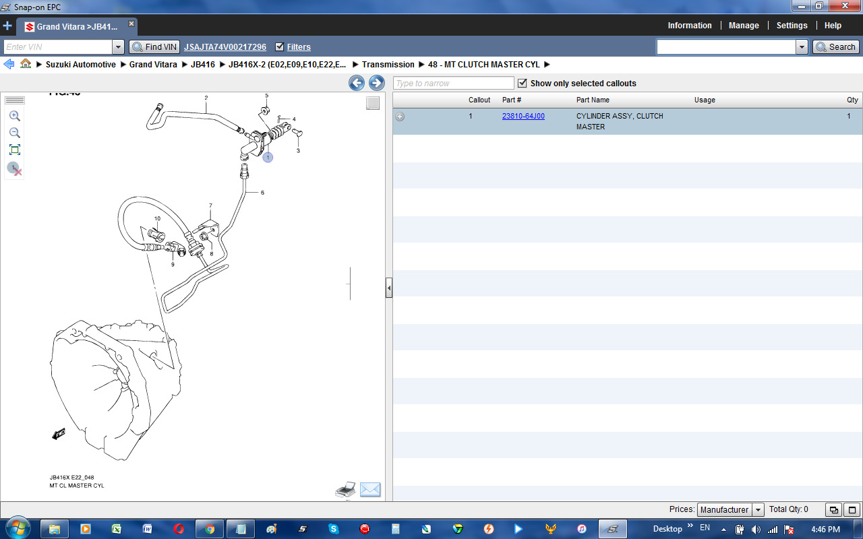Sort by Qty column header
The height and width of the screenshot is (539, 863).
[853, 100]
